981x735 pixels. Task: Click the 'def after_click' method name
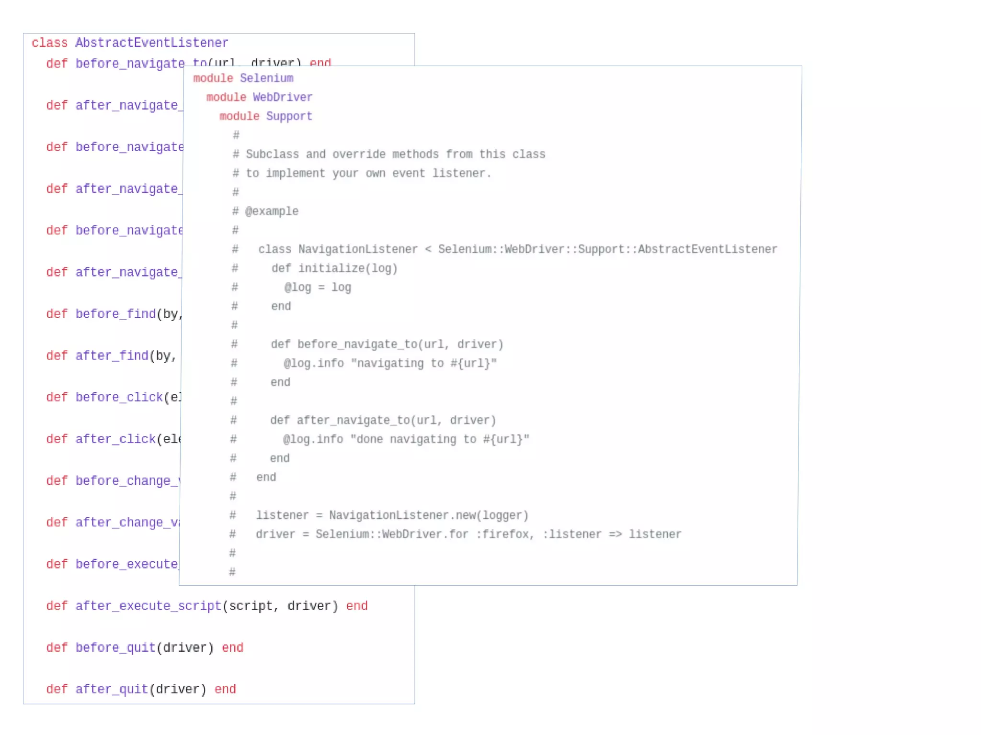pos(115,439)
